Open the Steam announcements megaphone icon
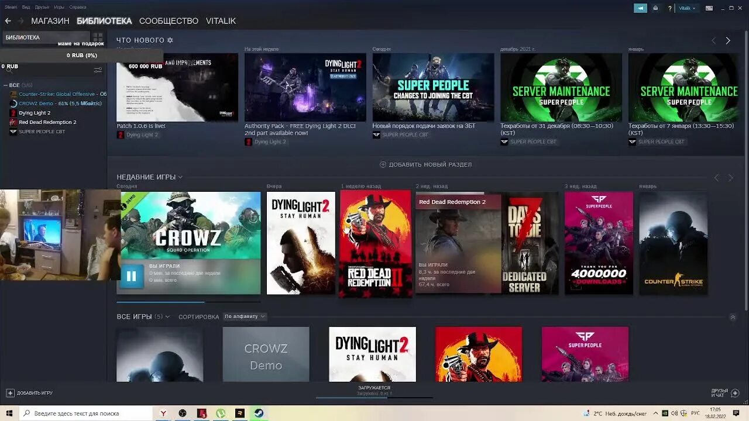This screenshot has width=749, height=421. pos(640,8)
